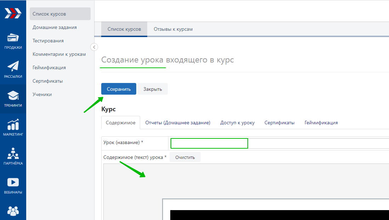Switch to the Доступ к уроку tab

tap(237, 123)
